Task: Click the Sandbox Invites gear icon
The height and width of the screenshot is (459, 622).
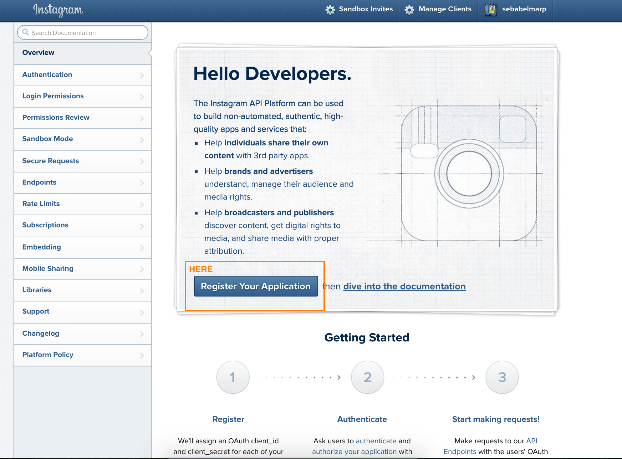Action: pos(330,10)
